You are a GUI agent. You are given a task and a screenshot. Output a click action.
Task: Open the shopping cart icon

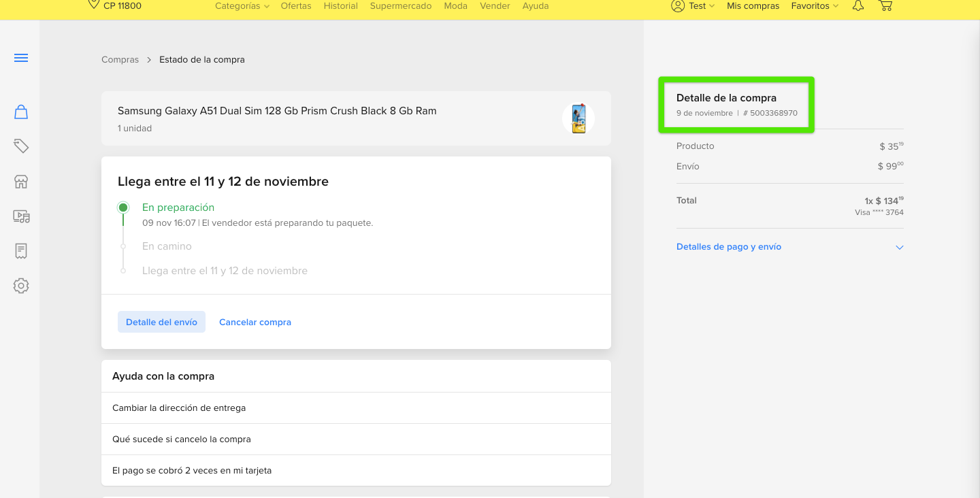point(885,5)
